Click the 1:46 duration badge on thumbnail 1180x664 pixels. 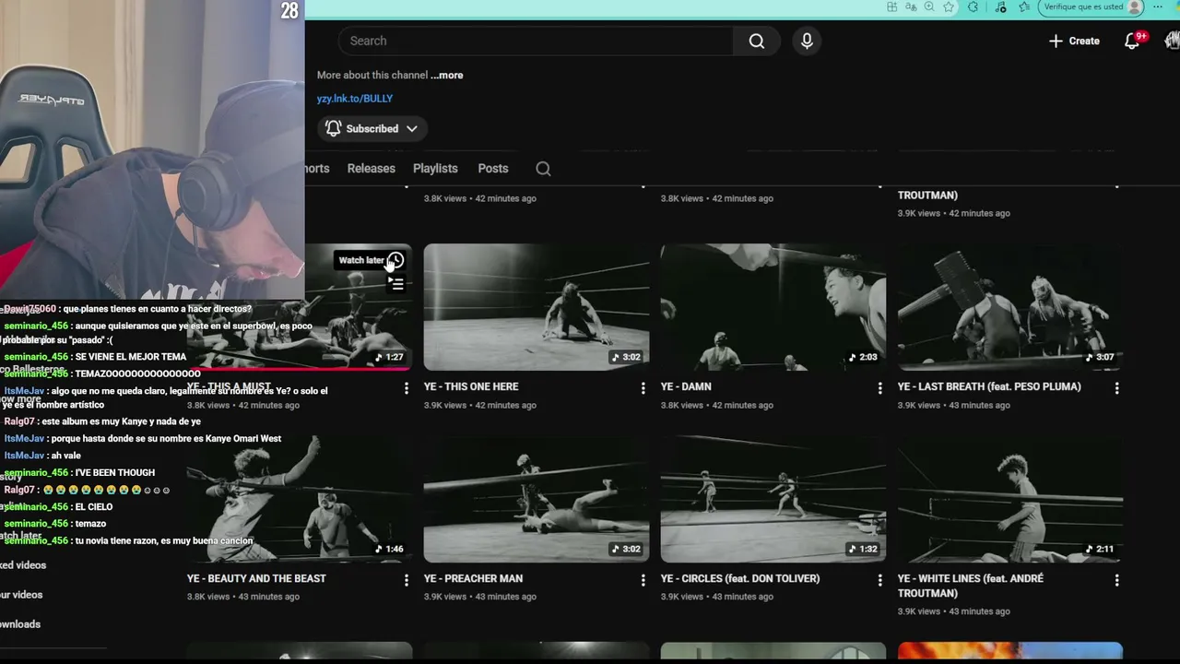pyautogui.click(x=389, y=549)
